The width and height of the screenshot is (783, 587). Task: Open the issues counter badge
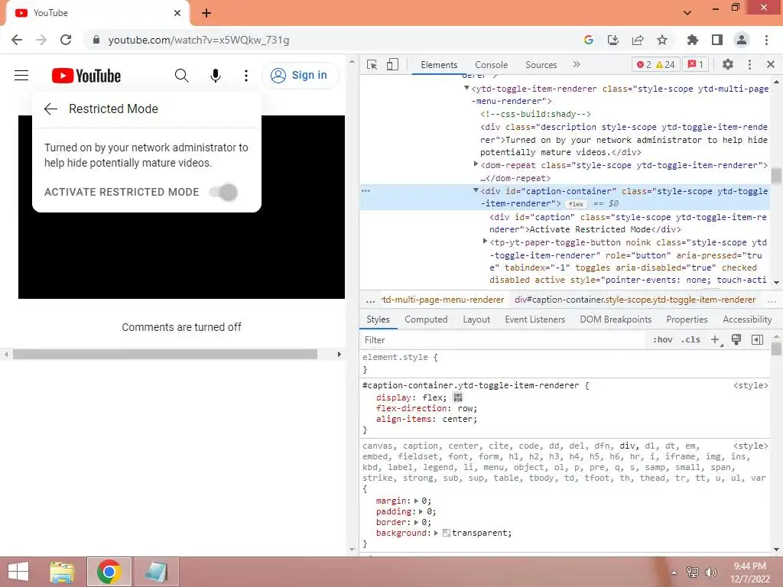point(695,64)
